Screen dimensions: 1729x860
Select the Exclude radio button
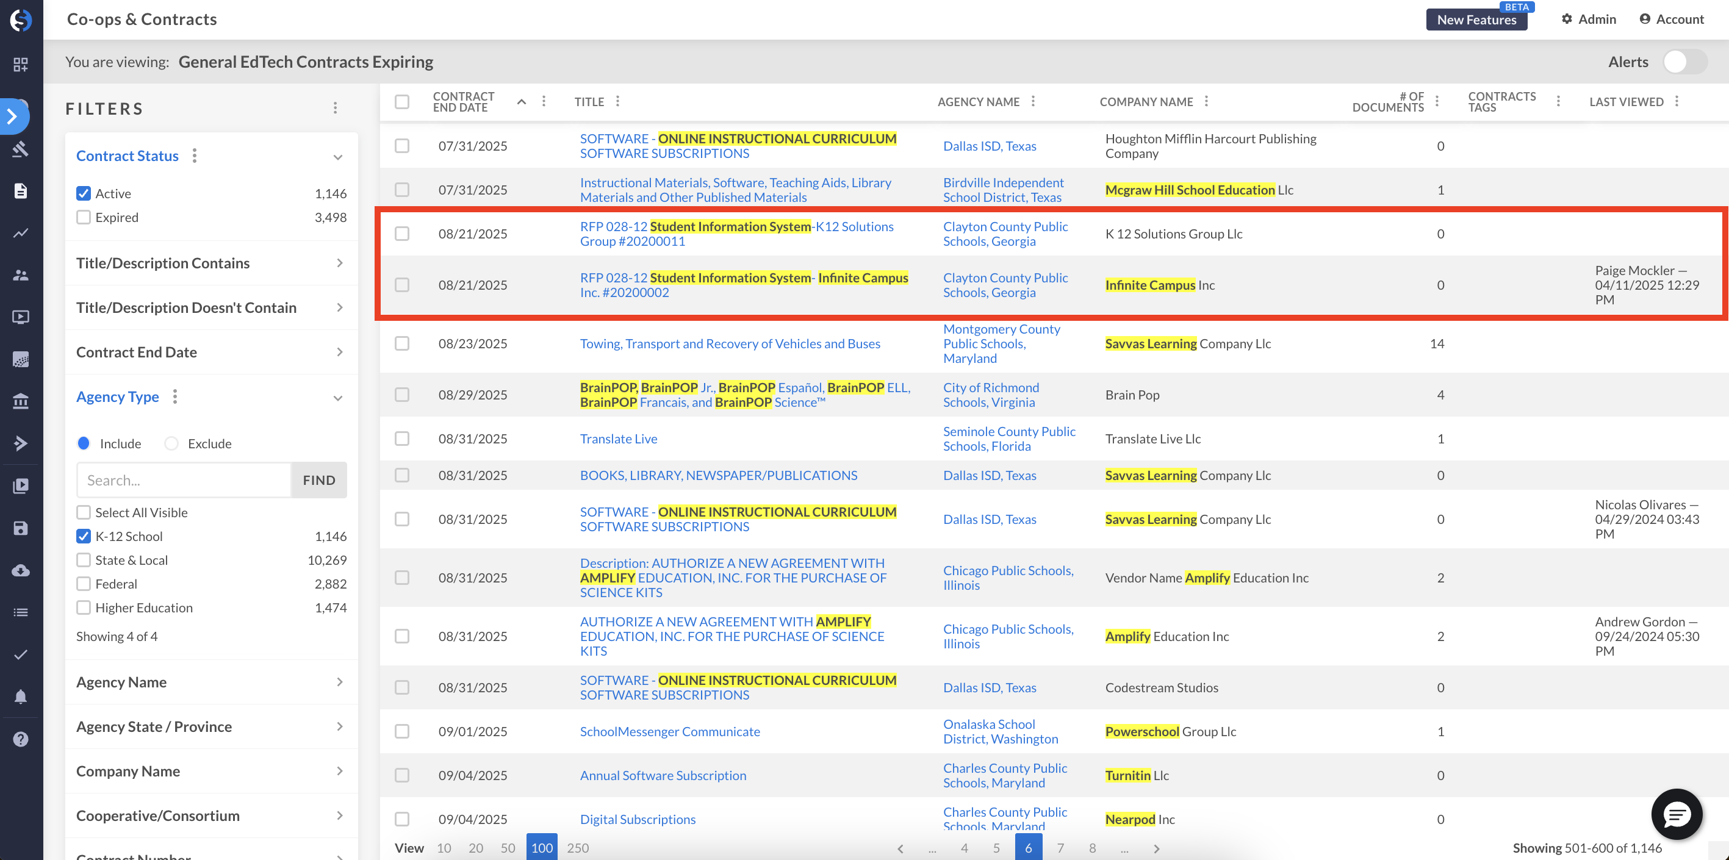[x=172, y=443]
